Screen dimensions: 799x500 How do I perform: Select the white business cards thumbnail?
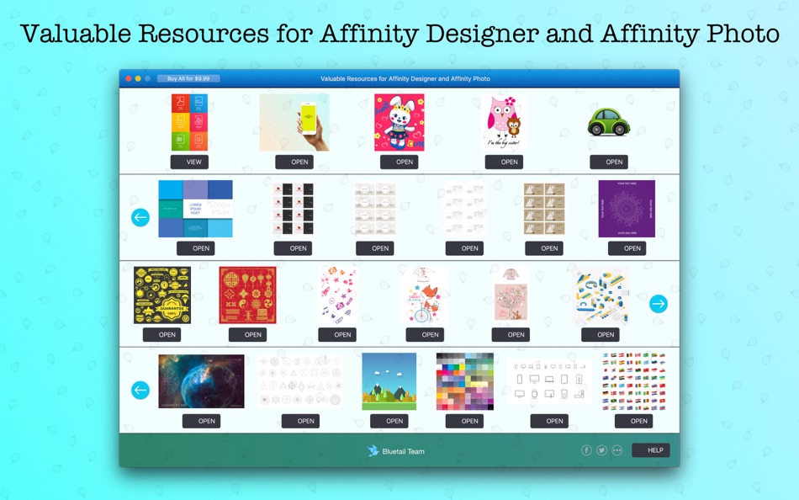[465, 209]
